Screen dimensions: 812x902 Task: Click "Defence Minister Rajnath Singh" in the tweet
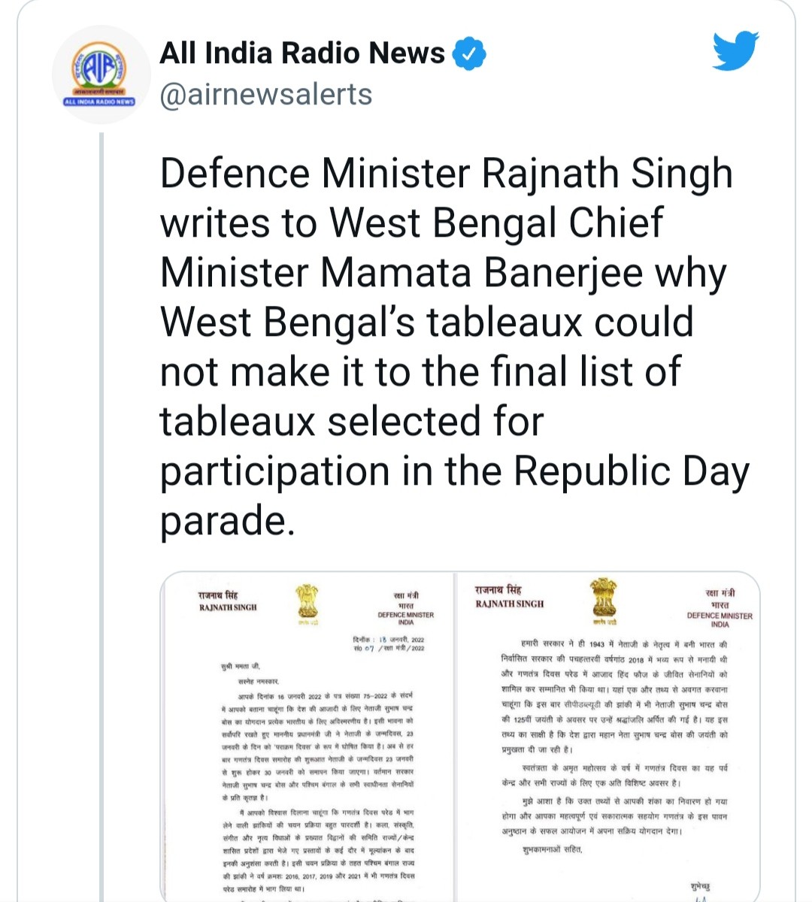point(446,174)
